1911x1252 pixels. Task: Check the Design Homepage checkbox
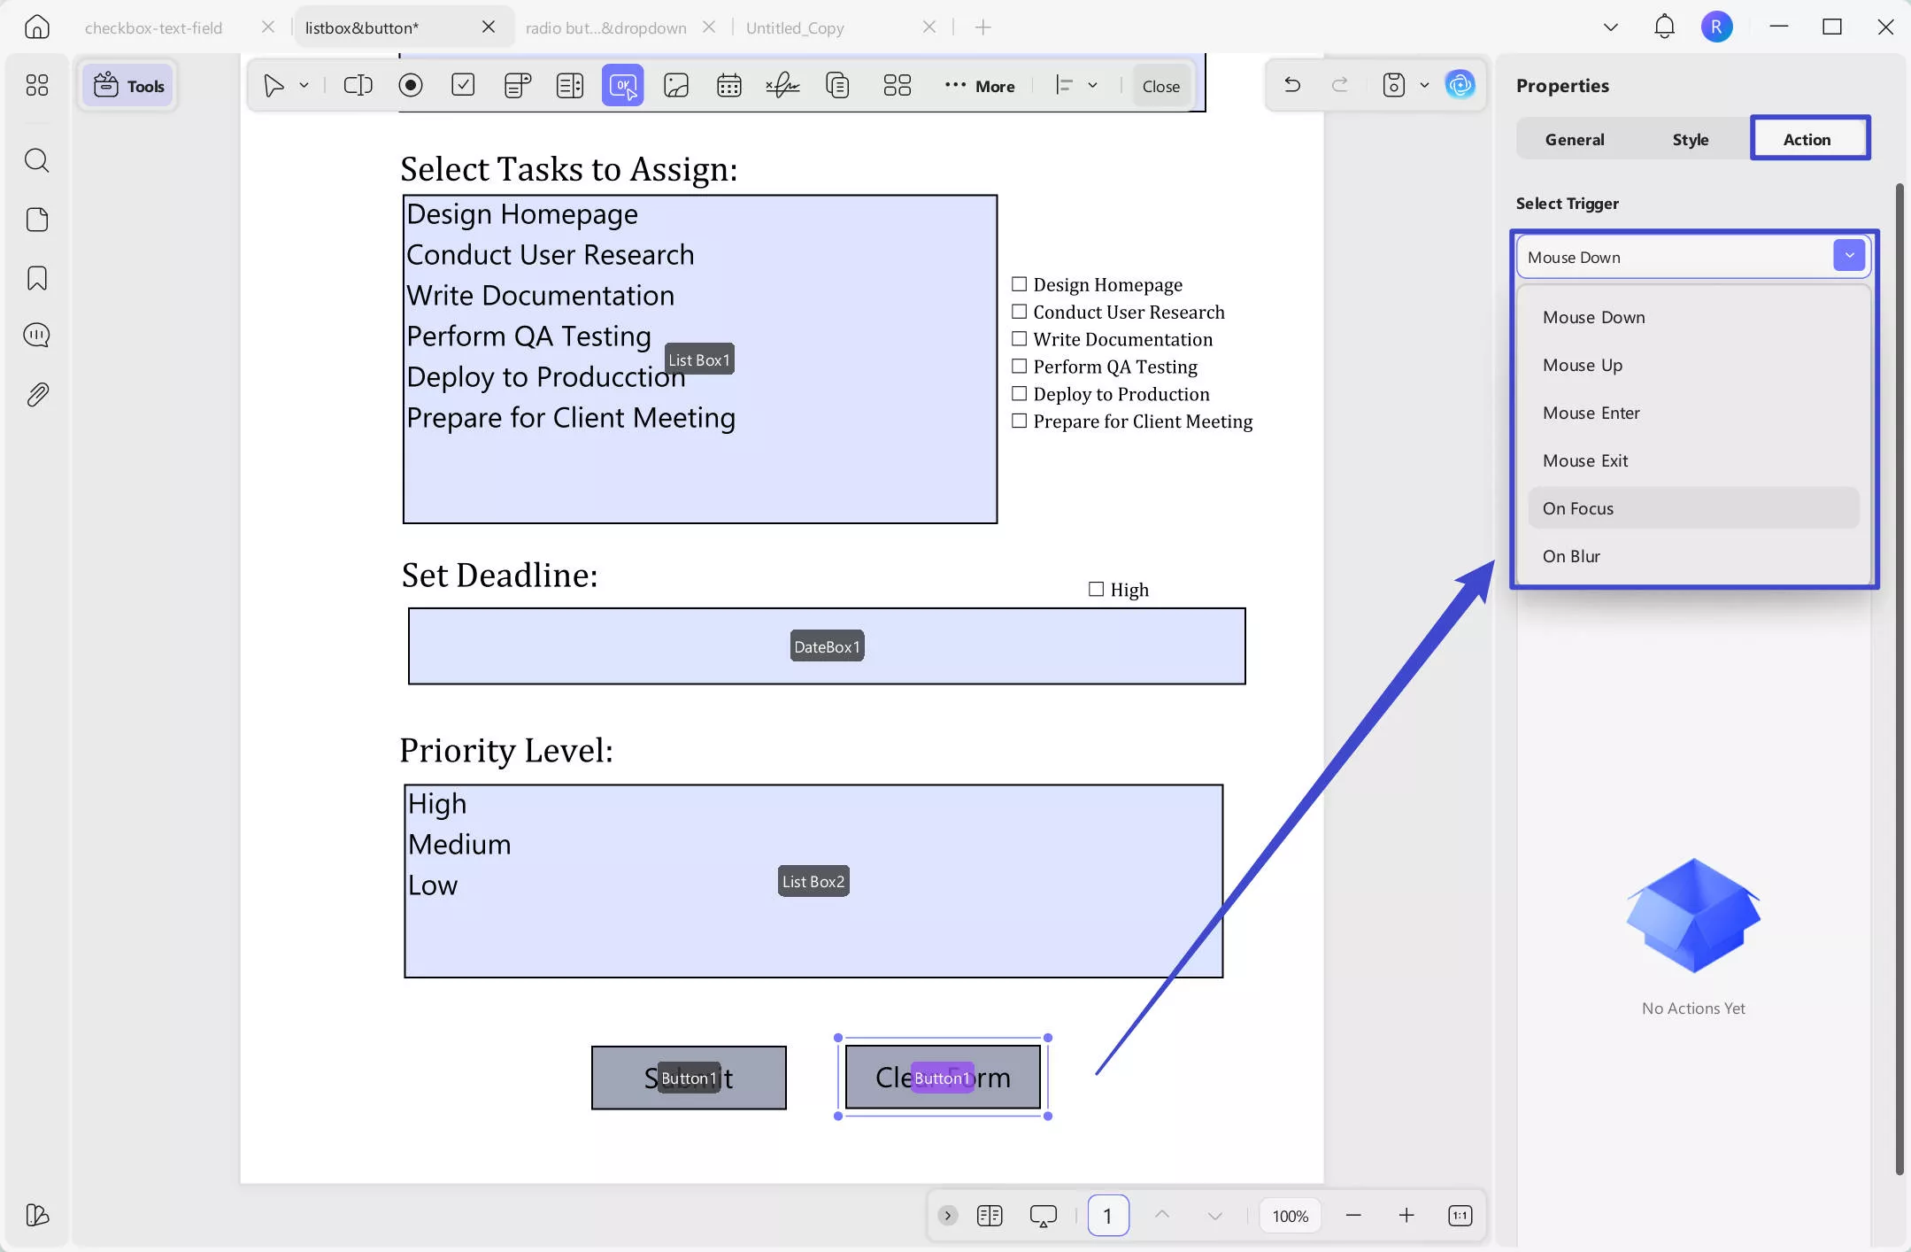tap(1020, 284)
